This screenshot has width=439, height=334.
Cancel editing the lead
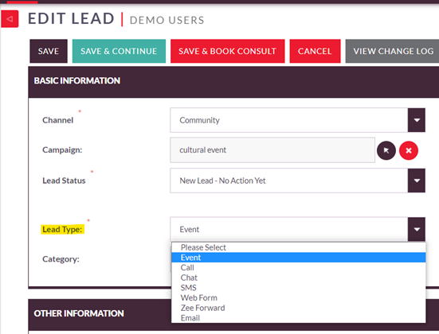click(315, 51)
